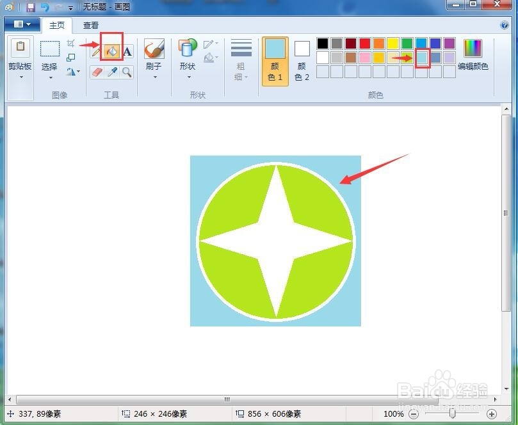Pick the dark red color swatch
Image resolution: width=518 pixels, height=425 pixels.
tap(351, 44)
